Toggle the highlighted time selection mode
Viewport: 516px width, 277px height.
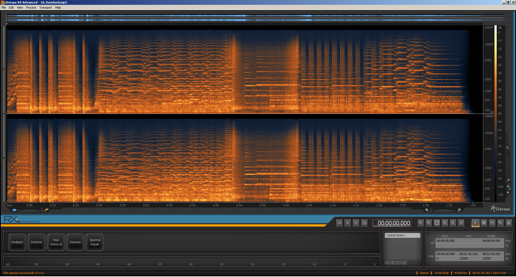pos(475,223)
